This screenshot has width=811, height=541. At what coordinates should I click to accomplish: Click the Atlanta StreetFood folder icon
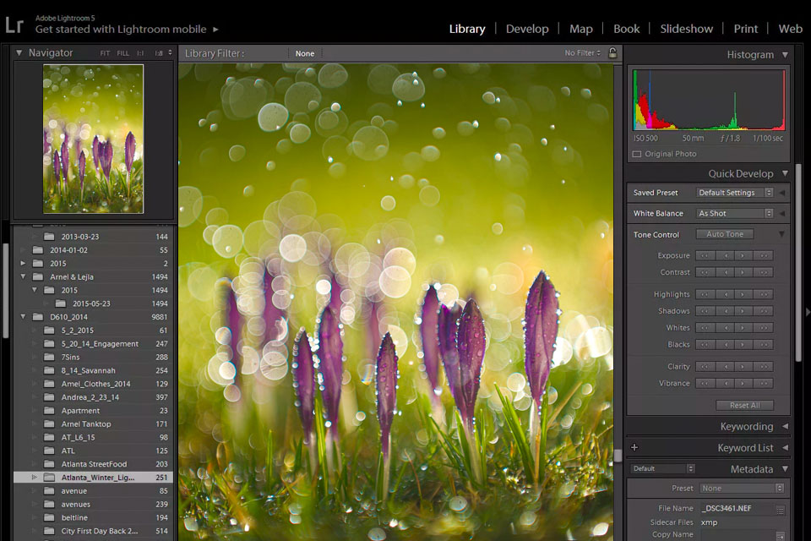tap(49, 464)
